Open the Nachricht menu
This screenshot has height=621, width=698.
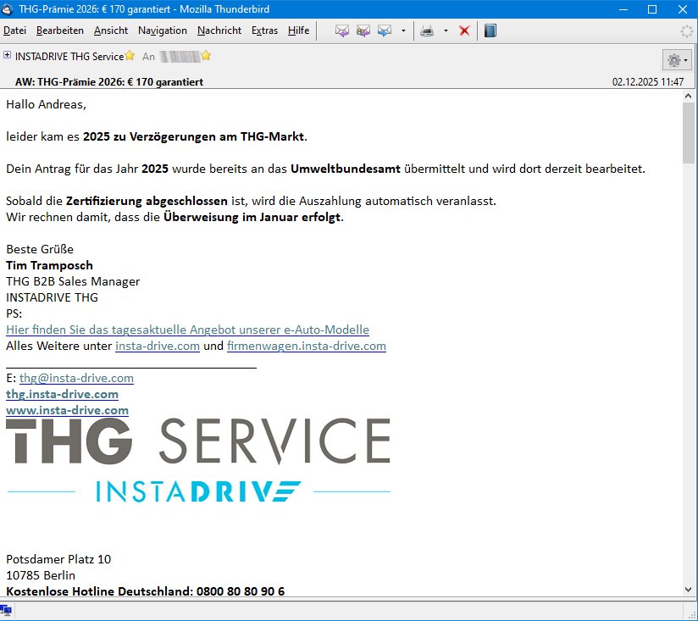pos(219,30)
